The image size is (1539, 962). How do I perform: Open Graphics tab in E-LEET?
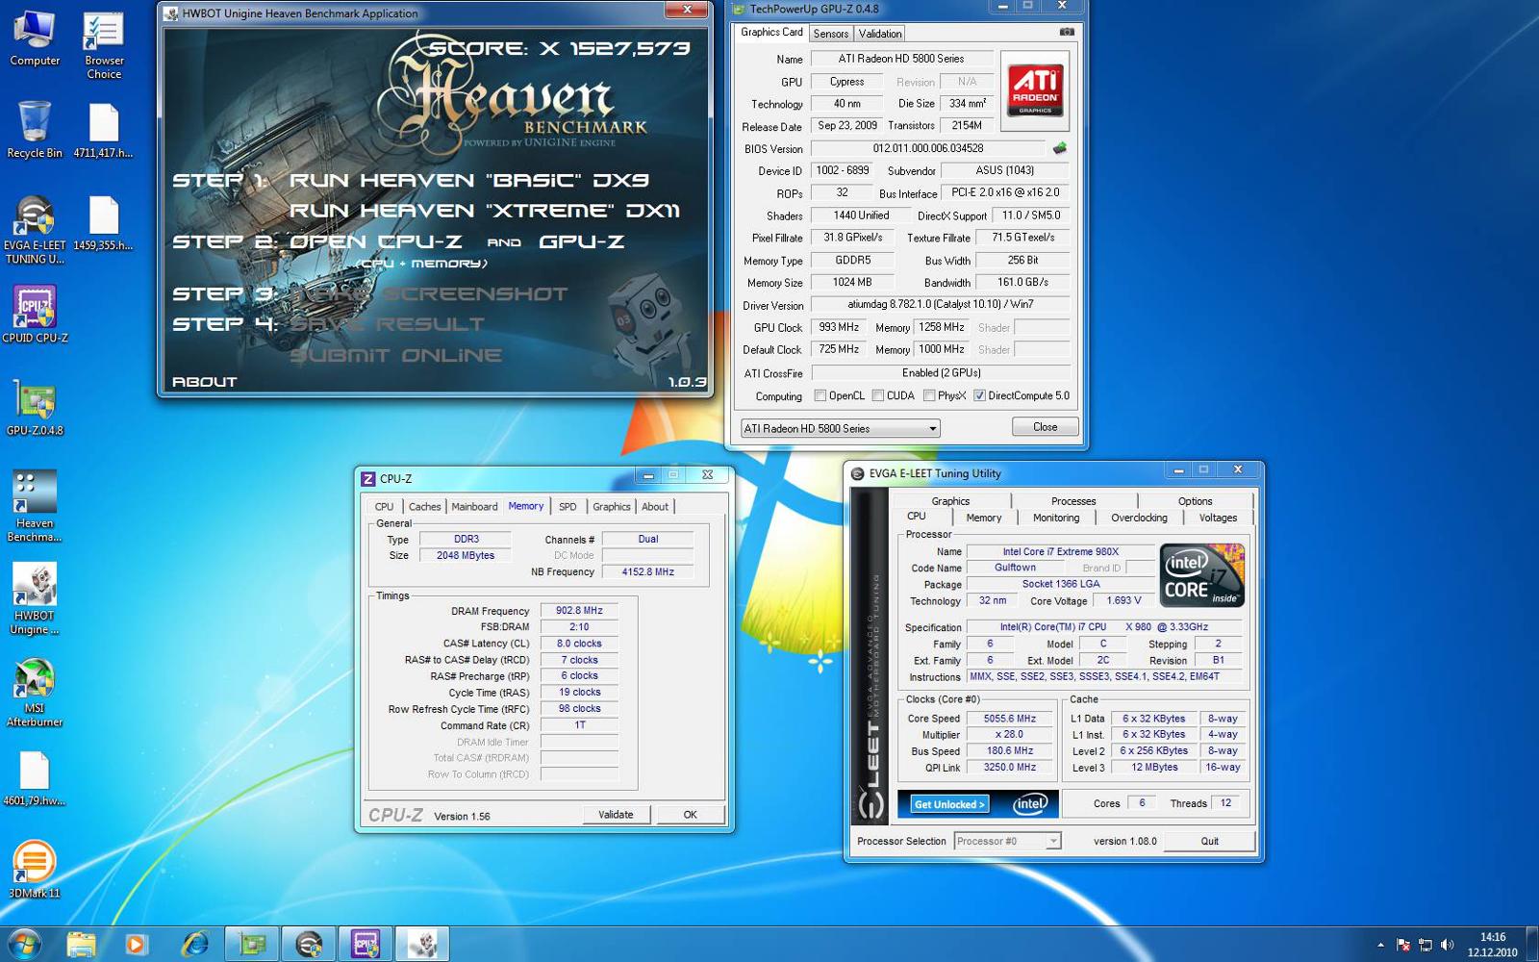coord(950,501)
